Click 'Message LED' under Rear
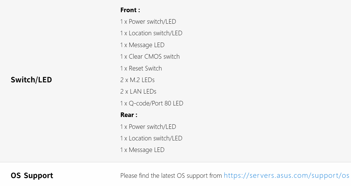 coord(147,150)
